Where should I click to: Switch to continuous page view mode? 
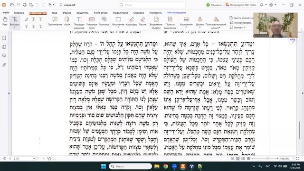tap(237, 159)
